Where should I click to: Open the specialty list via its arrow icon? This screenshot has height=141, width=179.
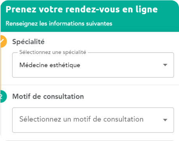165,65
